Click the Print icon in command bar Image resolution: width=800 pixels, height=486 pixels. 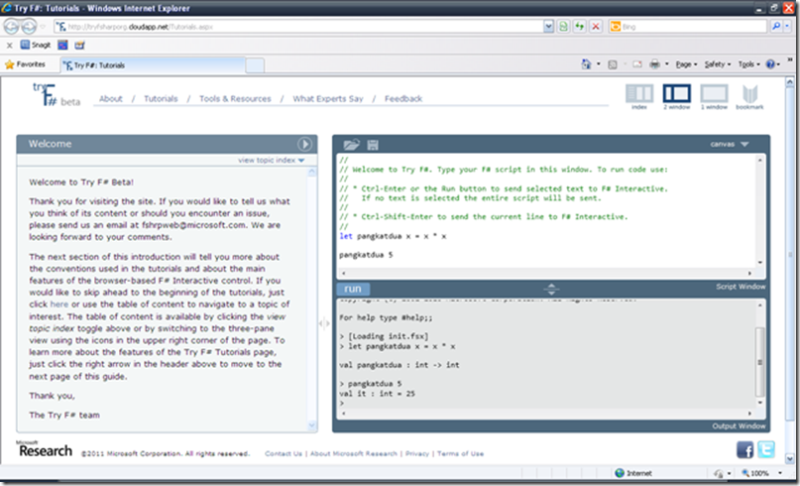654,64
